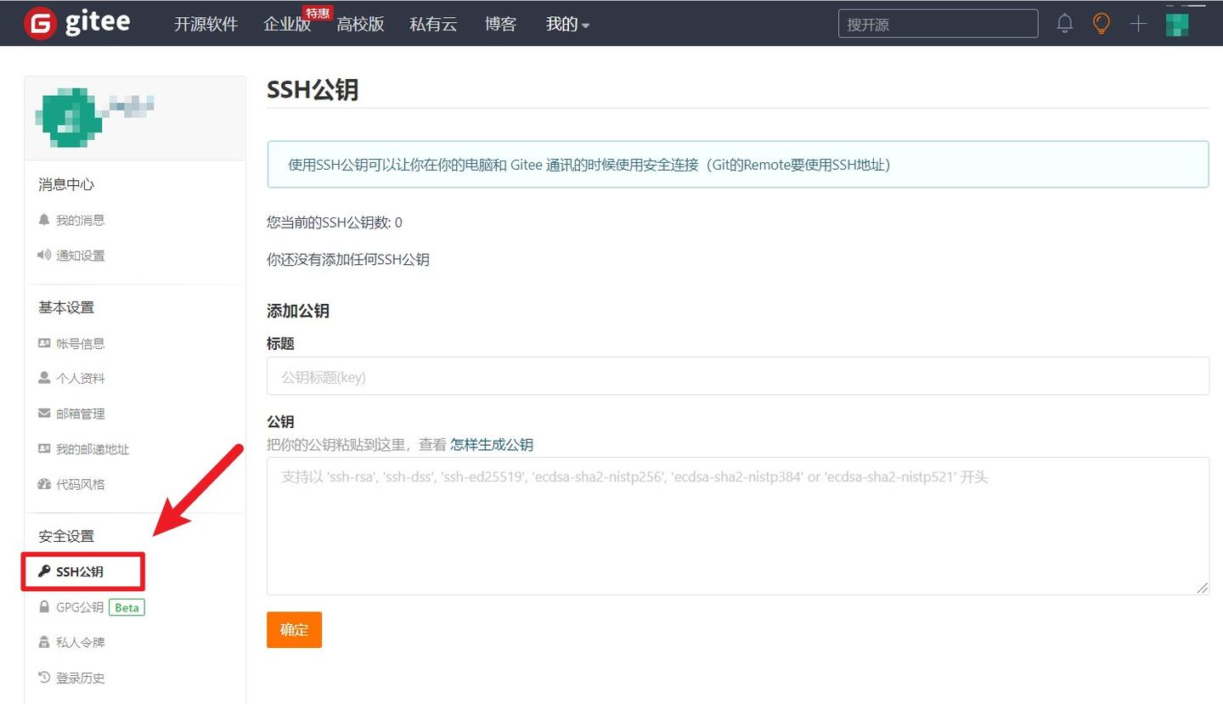Click the speaker icon next to 通知设置
Viewport: 1223px width, 704px height.
click(x=44, y=255)
